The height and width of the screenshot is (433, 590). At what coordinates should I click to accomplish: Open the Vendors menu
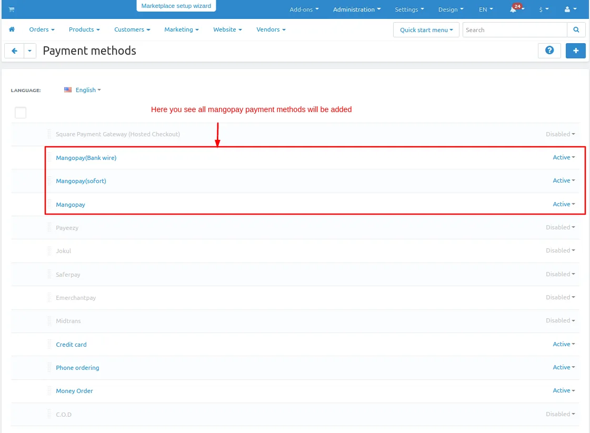coord(271,29)
